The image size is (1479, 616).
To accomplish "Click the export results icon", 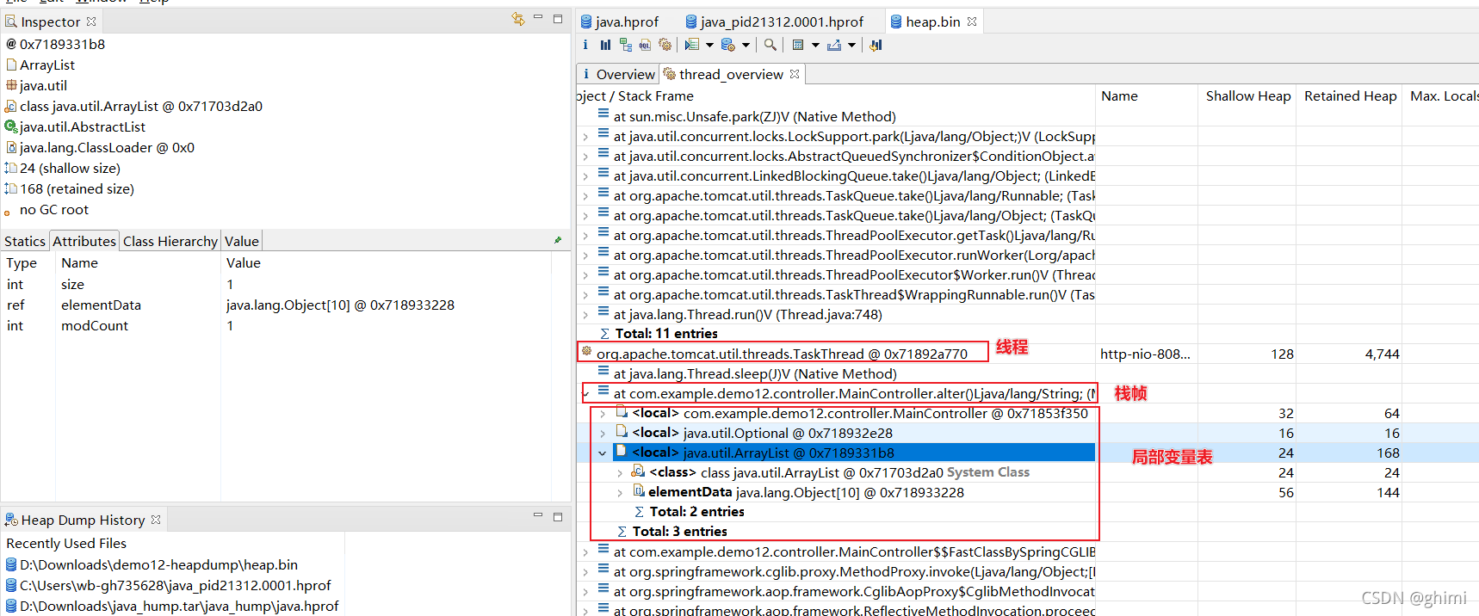I will point(834,45).
